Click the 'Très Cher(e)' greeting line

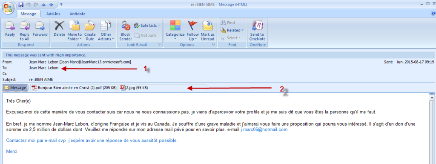click(18, 101)
